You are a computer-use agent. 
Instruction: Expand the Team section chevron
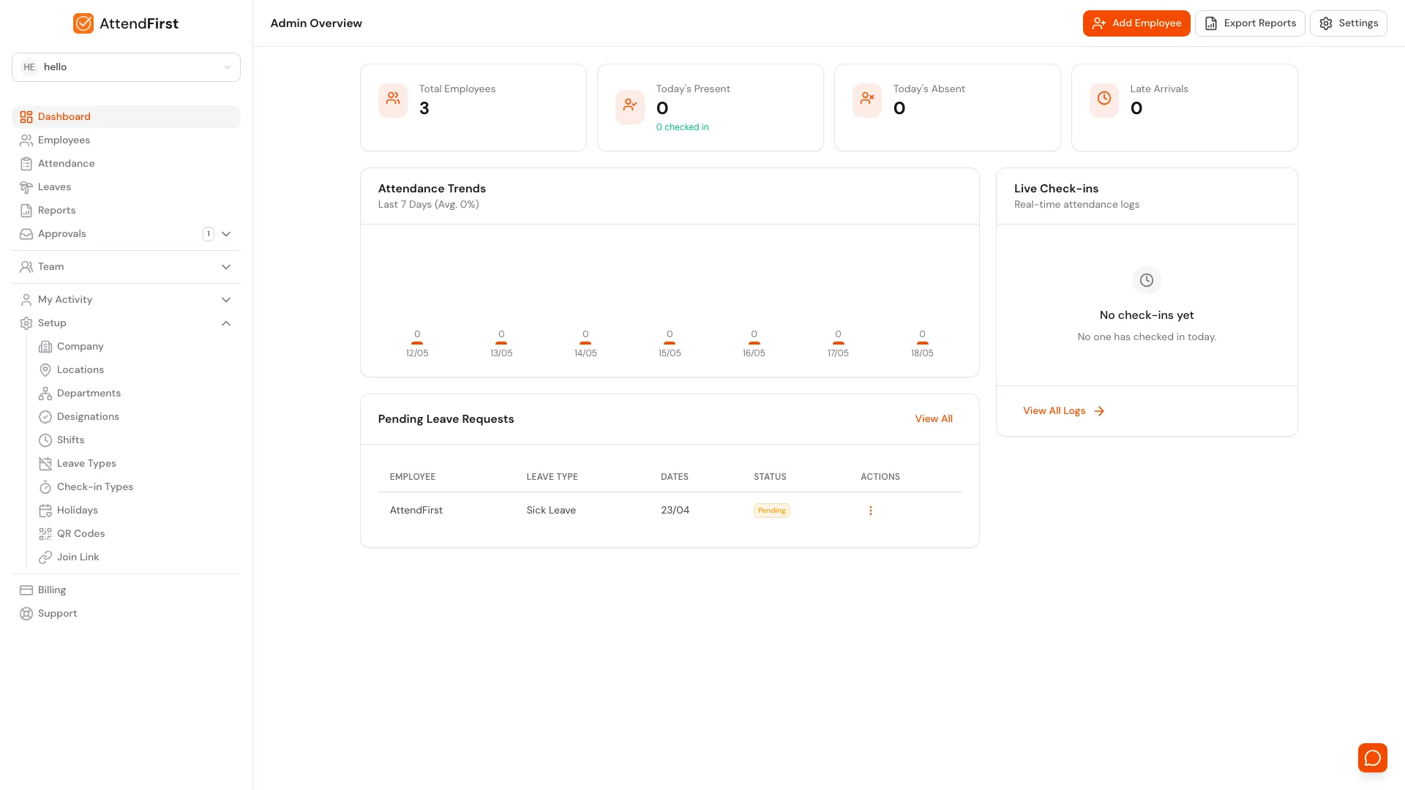pyautogui.click(x=226, y=267)
